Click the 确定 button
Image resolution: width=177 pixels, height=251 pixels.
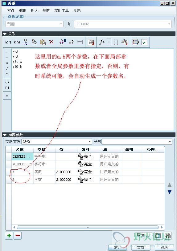(117, 248)
